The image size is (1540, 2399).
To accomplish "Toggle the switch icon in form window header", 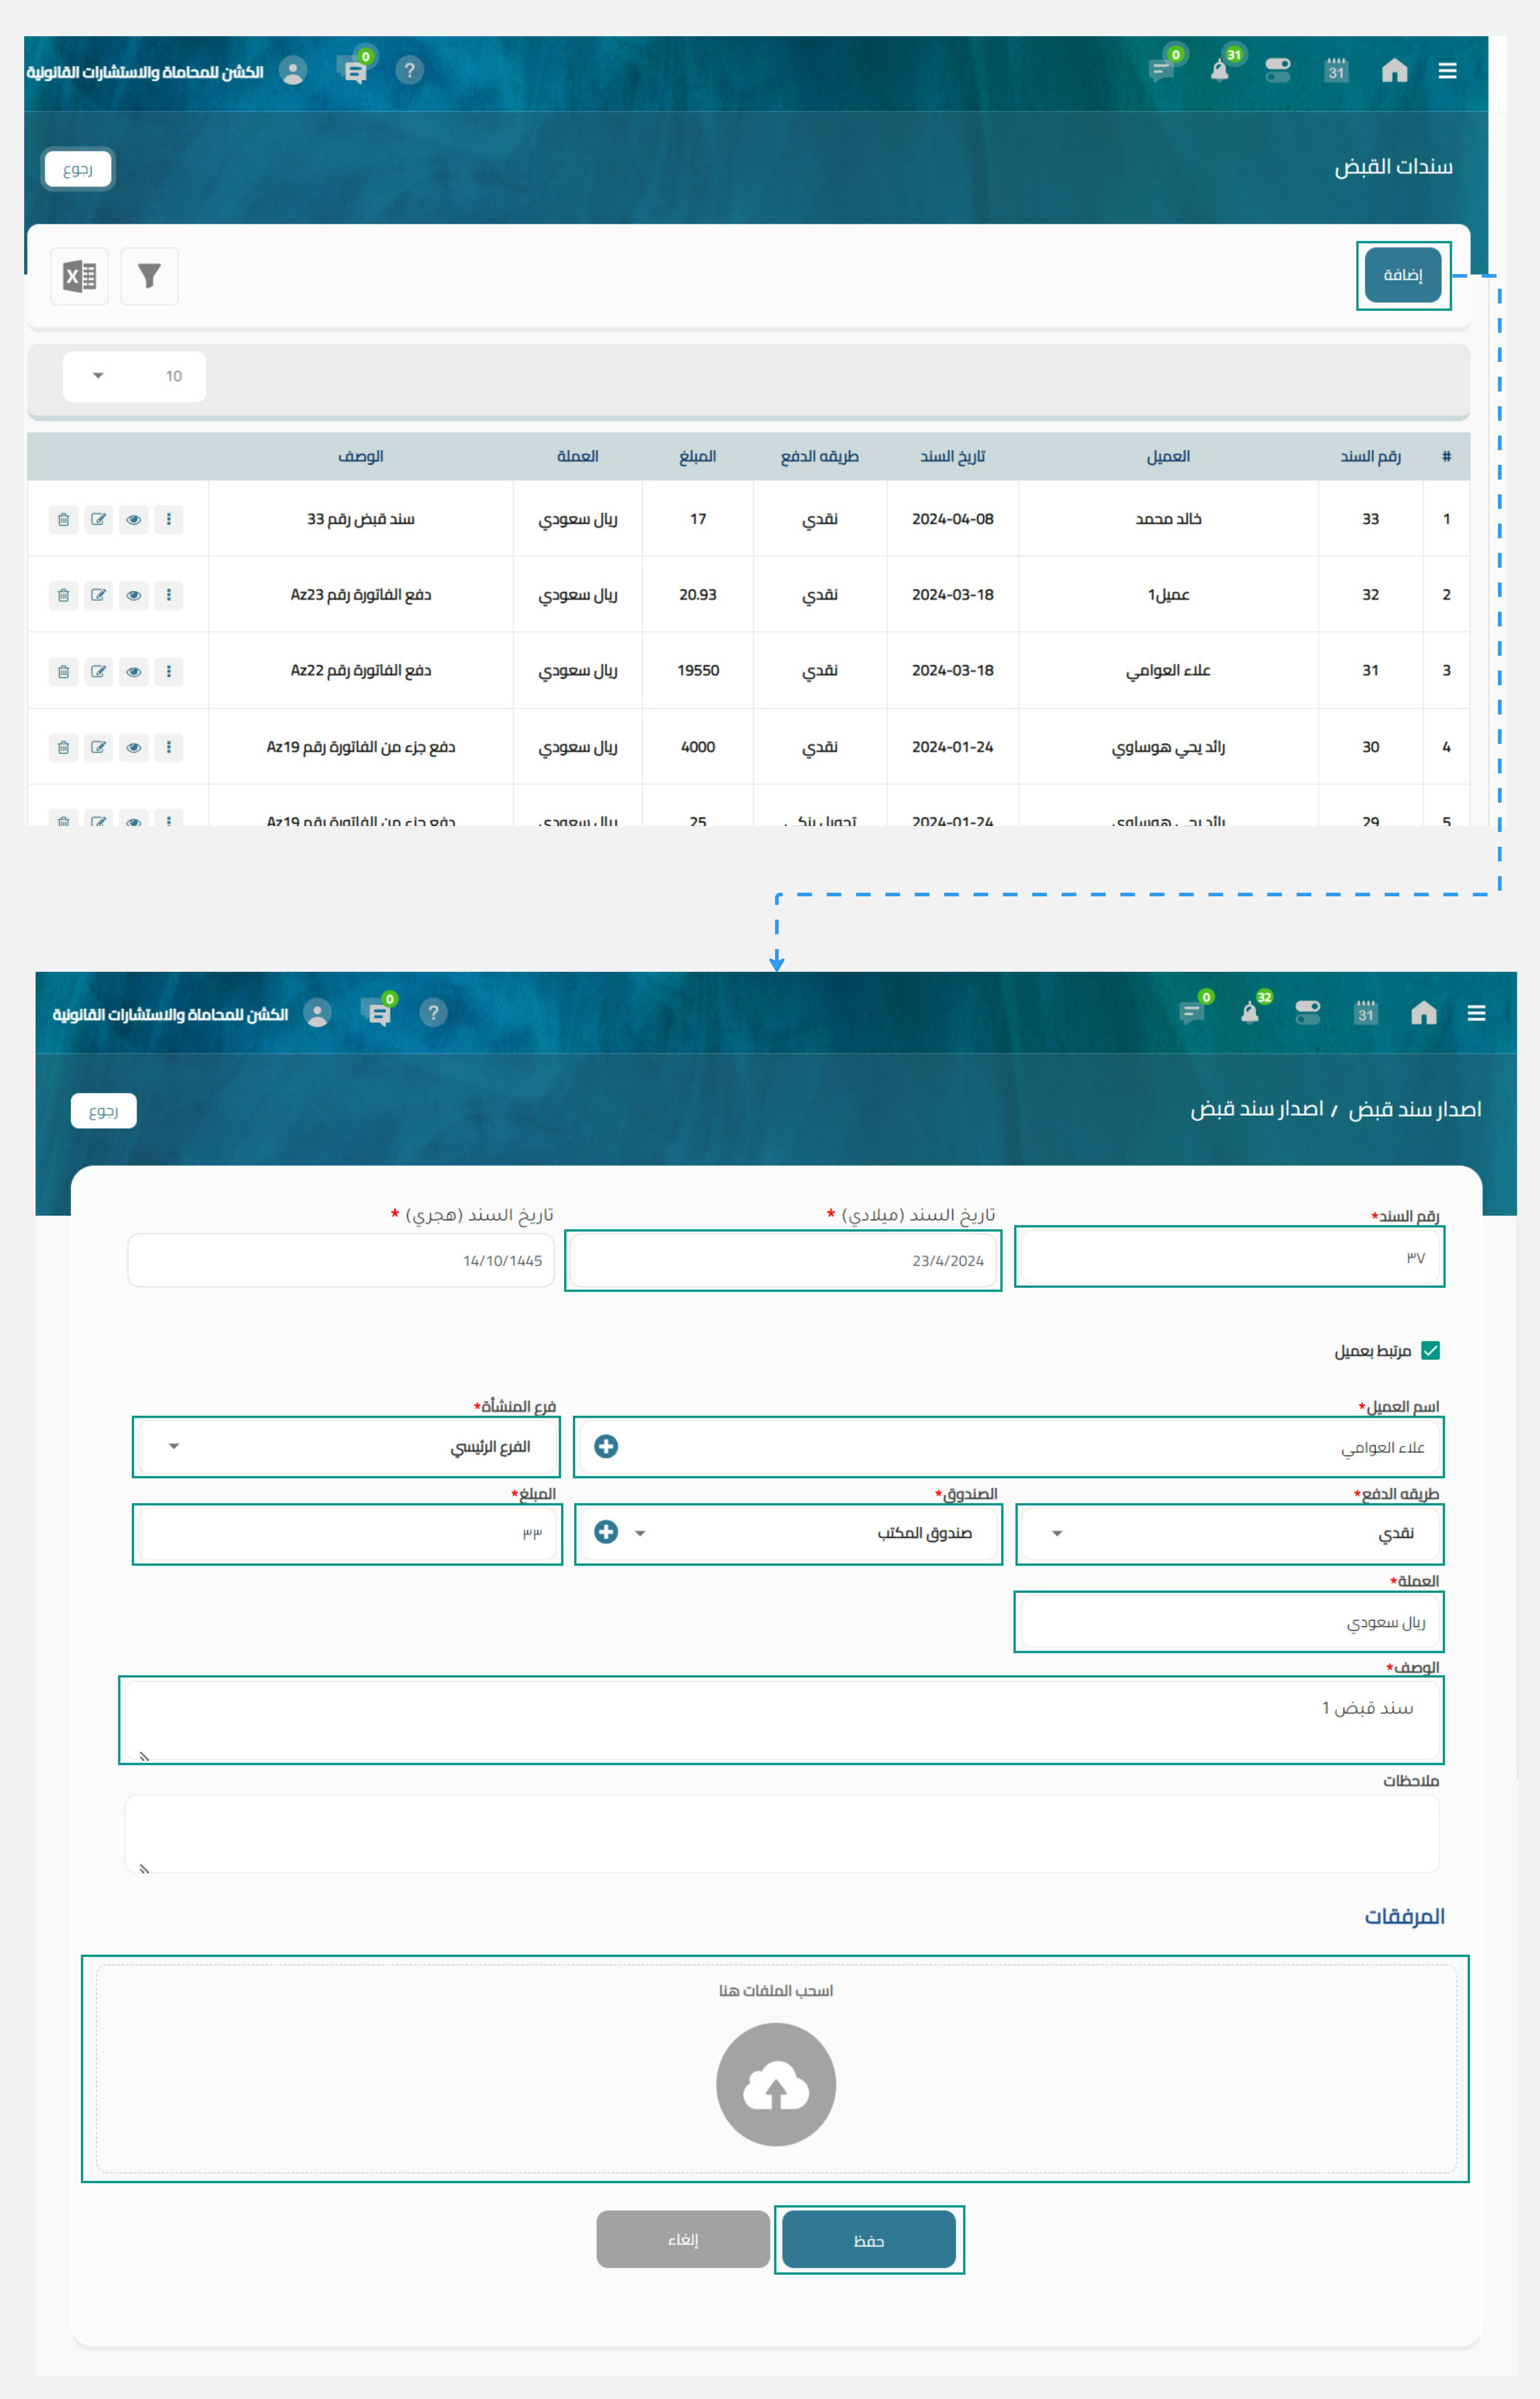I will click(x=1307, y=1013).
